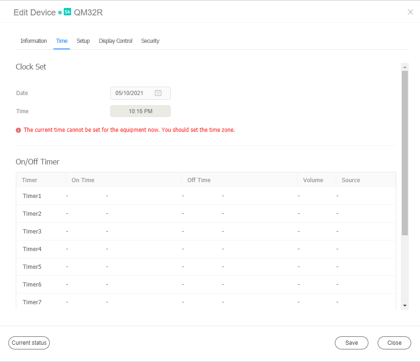The width and height of the screenshot is (420, 362).
Task: Select the Time tab indicator underline
Action: click(x=61, y=48)
